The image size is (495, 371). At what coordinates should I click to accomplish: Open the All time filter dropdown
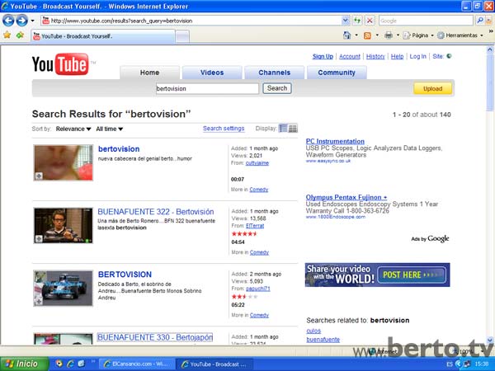[x=109, y=129]
